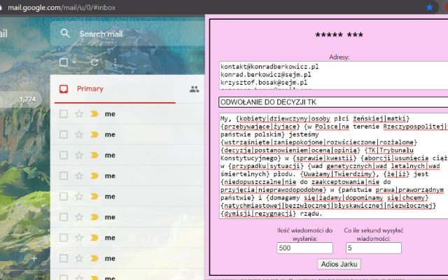This screenshot has height=280, width=448.
Task: Toggle importance marker on third email
Action: coord(94,155)
